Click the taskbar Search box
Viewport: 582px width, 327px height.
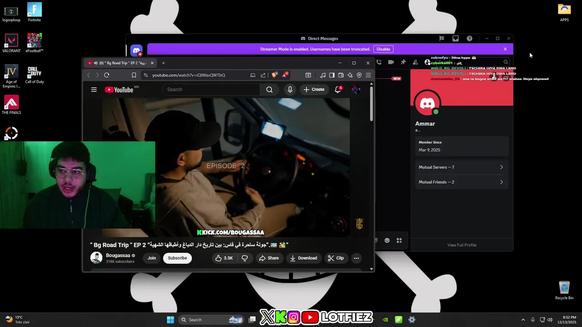pyautogui.click(x=211, y=320)
